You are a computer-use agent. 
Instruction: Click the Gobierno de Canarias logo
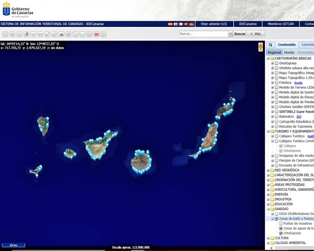[18, 10]
